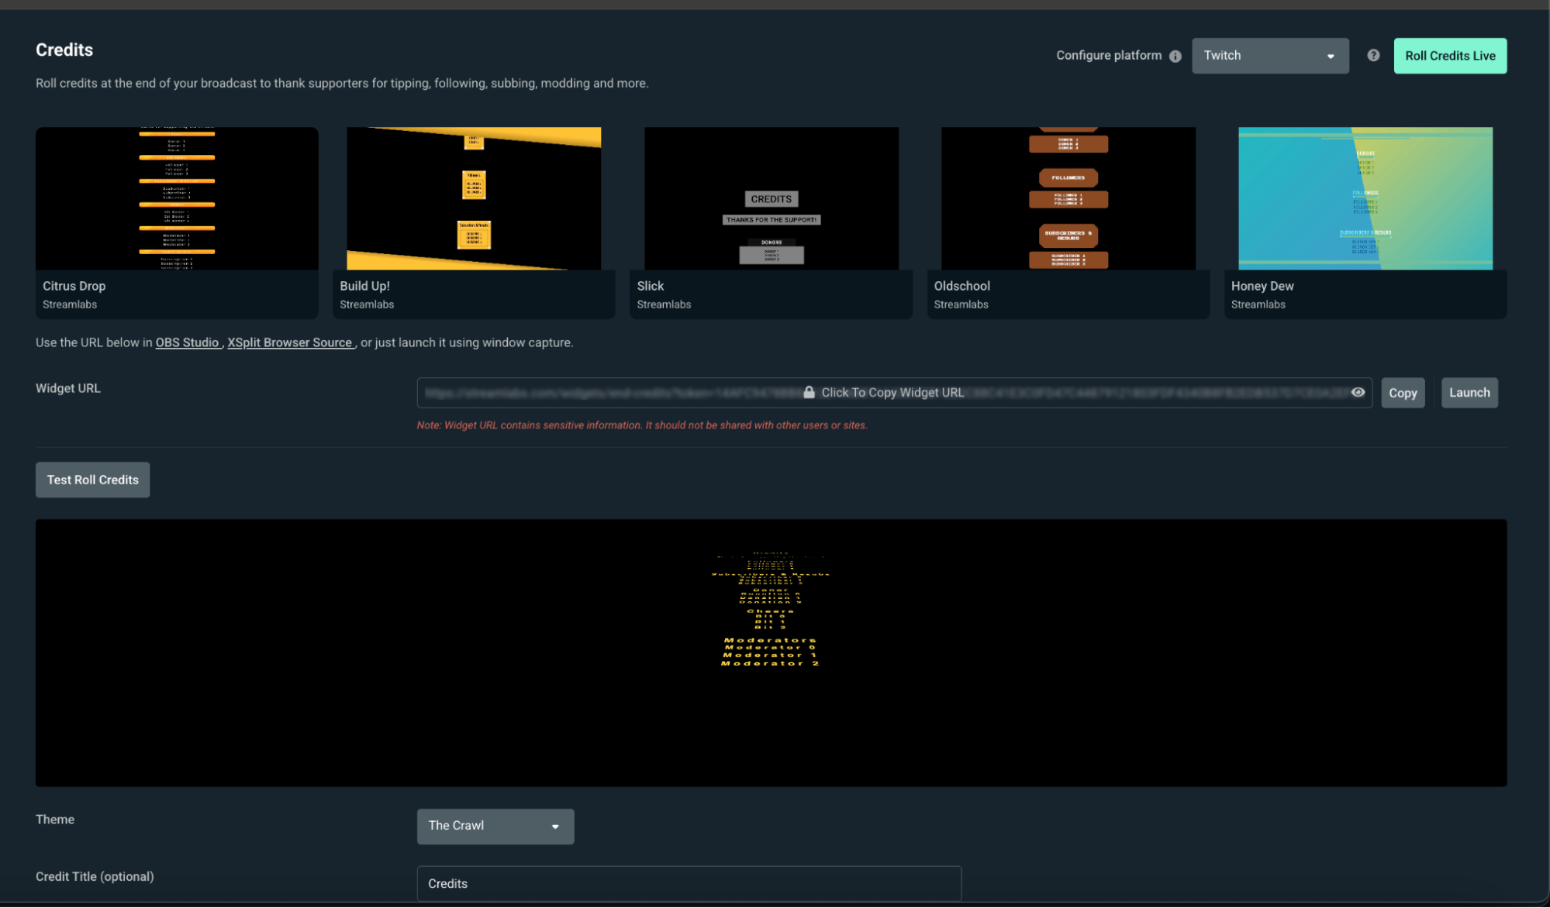Launch the credits widget

[x=1469, y=392]
